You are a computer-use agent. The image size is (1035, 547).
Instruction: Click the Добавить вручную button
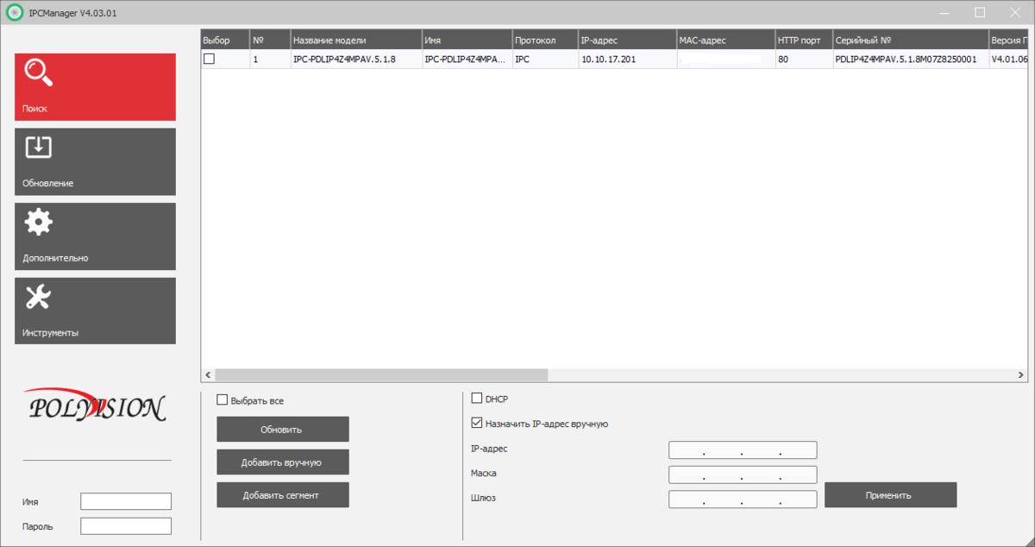282,462
